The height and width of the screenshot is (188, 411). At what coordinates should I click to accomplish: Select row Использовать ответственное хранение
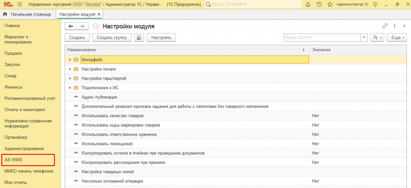click(236, 134)
